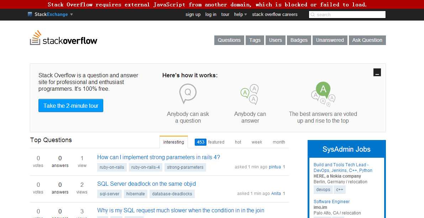Click 'Berlin, Germany / relocation' text
The height and width of the screenshot is (218, 424).
pyautogui.click(x=340, y=181)
